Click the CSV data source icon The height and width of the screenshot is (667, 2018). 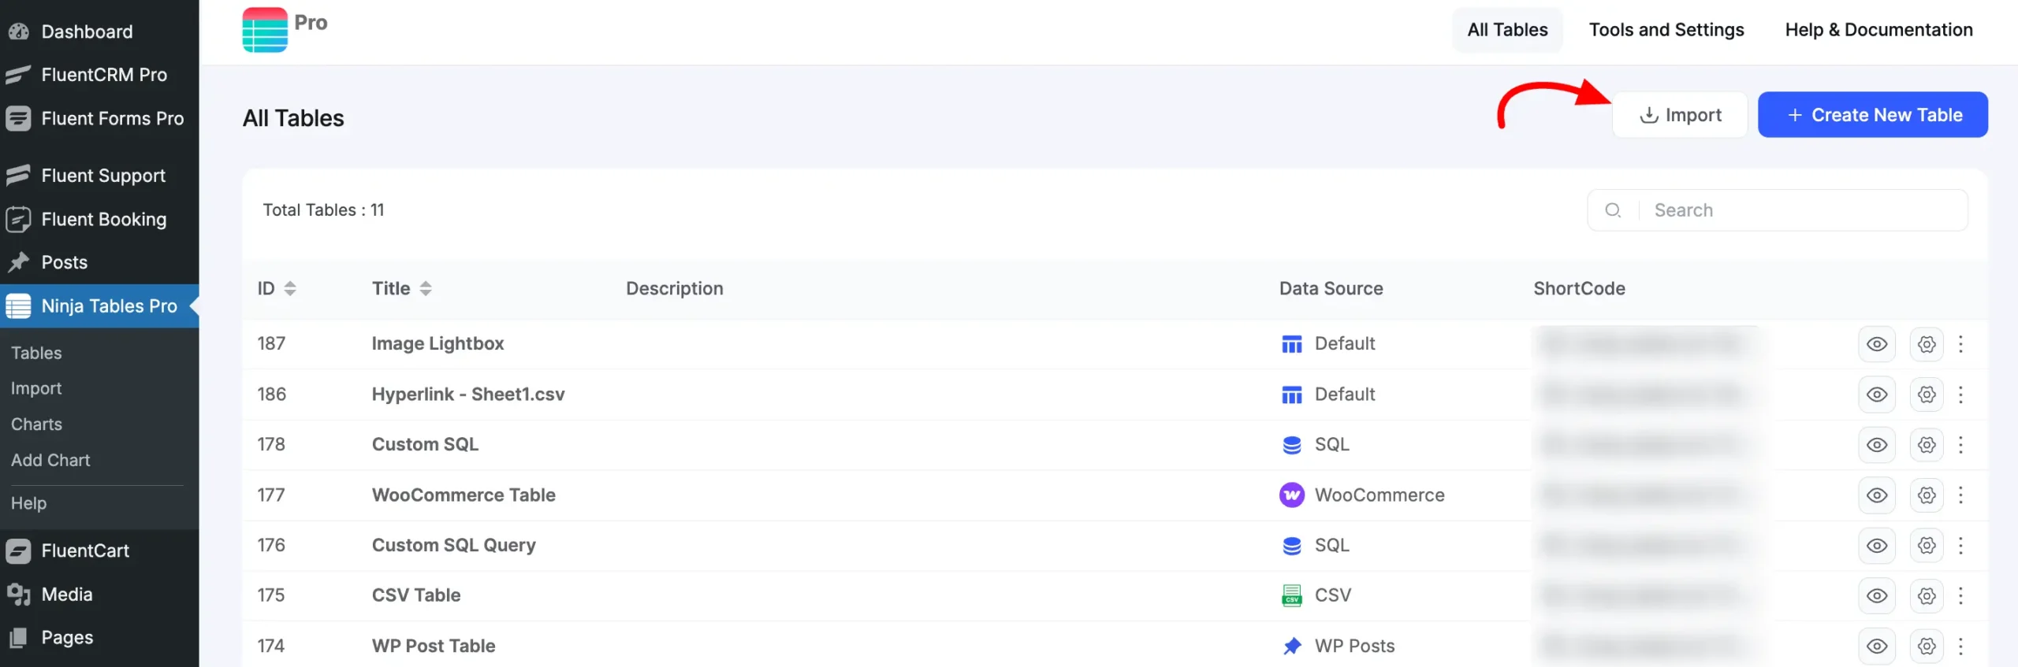click(1291, 595)
